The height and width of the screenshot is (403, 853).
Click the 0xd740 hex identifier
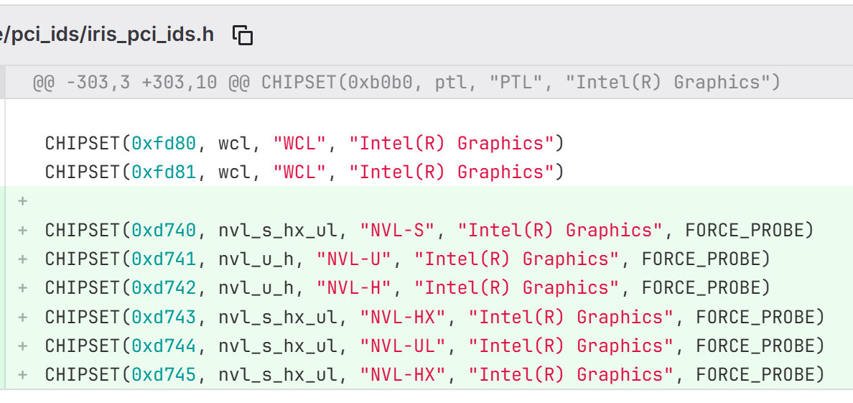[164, 231]
